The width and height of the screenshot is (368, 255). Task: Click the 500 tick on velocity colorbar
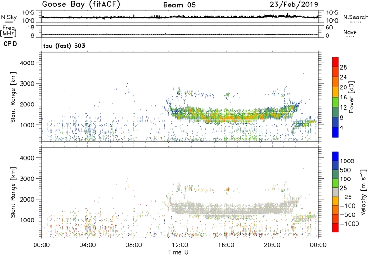345,170
